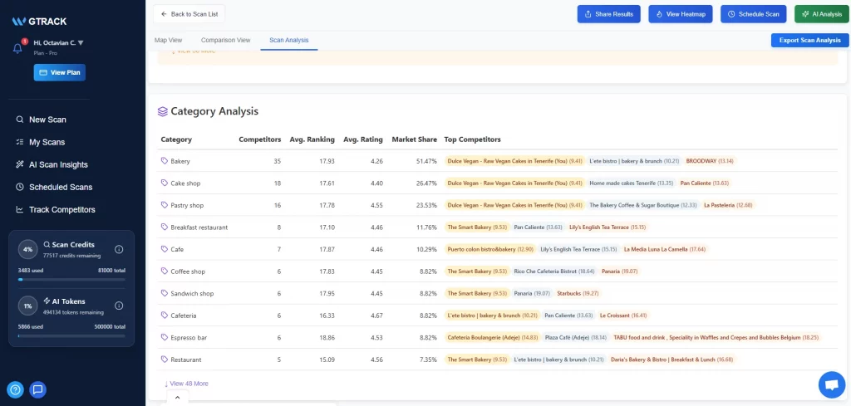Click View Heatmap button

pos(681,14)
